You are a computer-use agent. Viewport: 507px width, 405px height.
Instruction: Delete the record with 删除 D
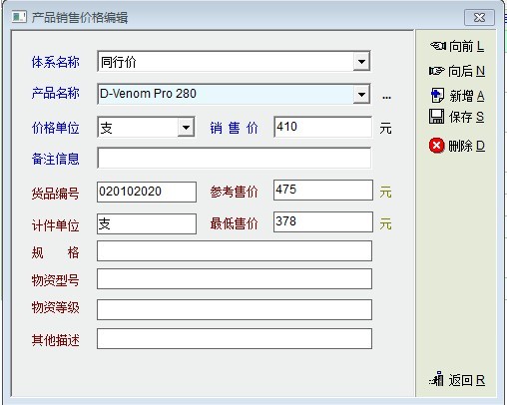coord(457,146)
